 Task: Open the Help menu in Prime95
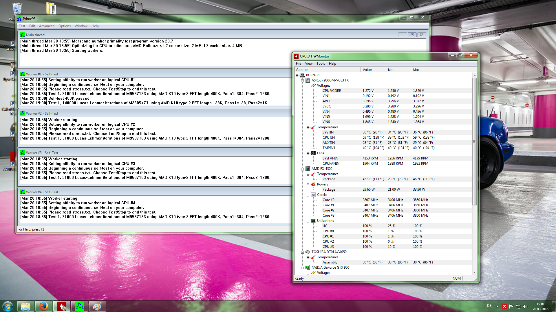[x=95, y=26]
